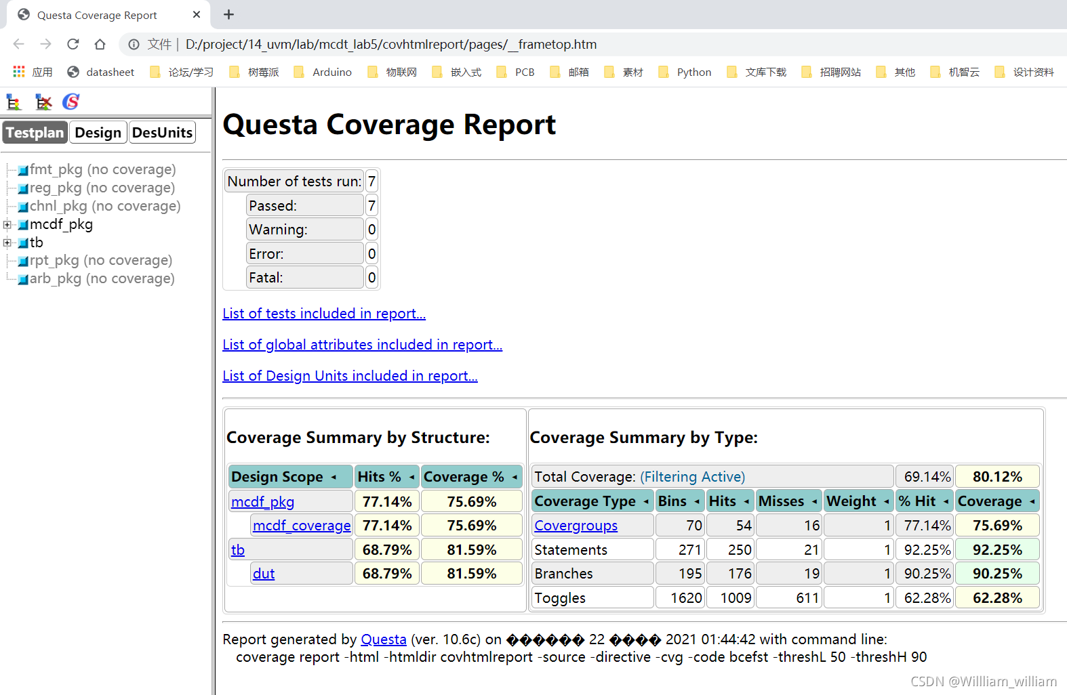
Task: Open the 招聘网站 bookmark folder
Action: pos(831,72)
